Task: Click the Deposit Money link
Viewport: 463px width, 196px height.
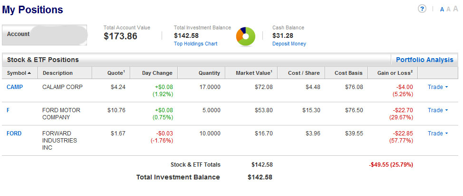Action: point(289,44)
